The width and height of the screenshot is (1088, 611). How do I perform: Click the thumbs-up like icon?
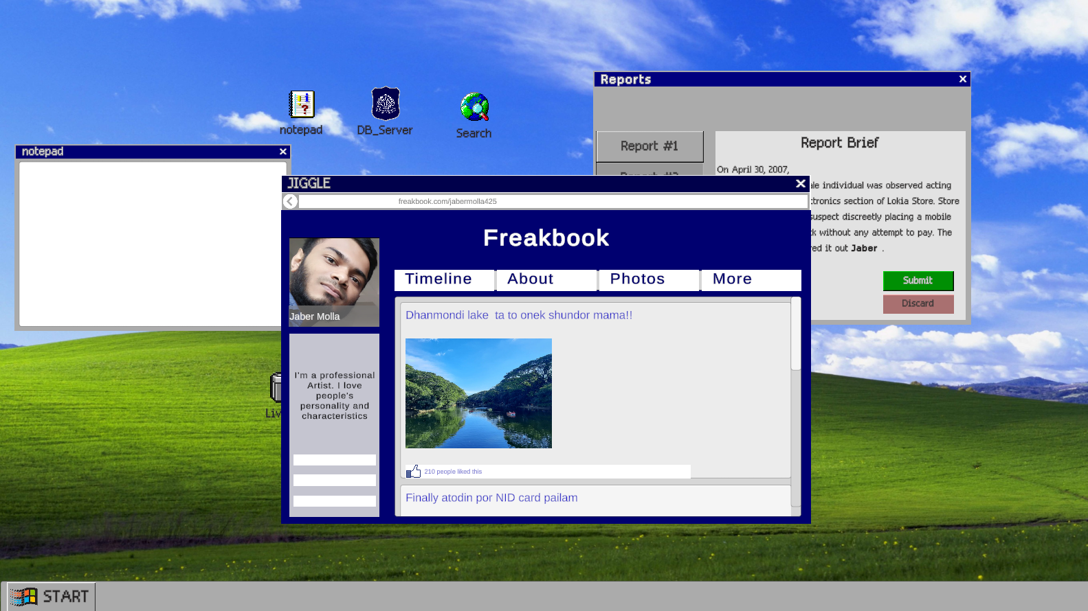coord(413,471)
